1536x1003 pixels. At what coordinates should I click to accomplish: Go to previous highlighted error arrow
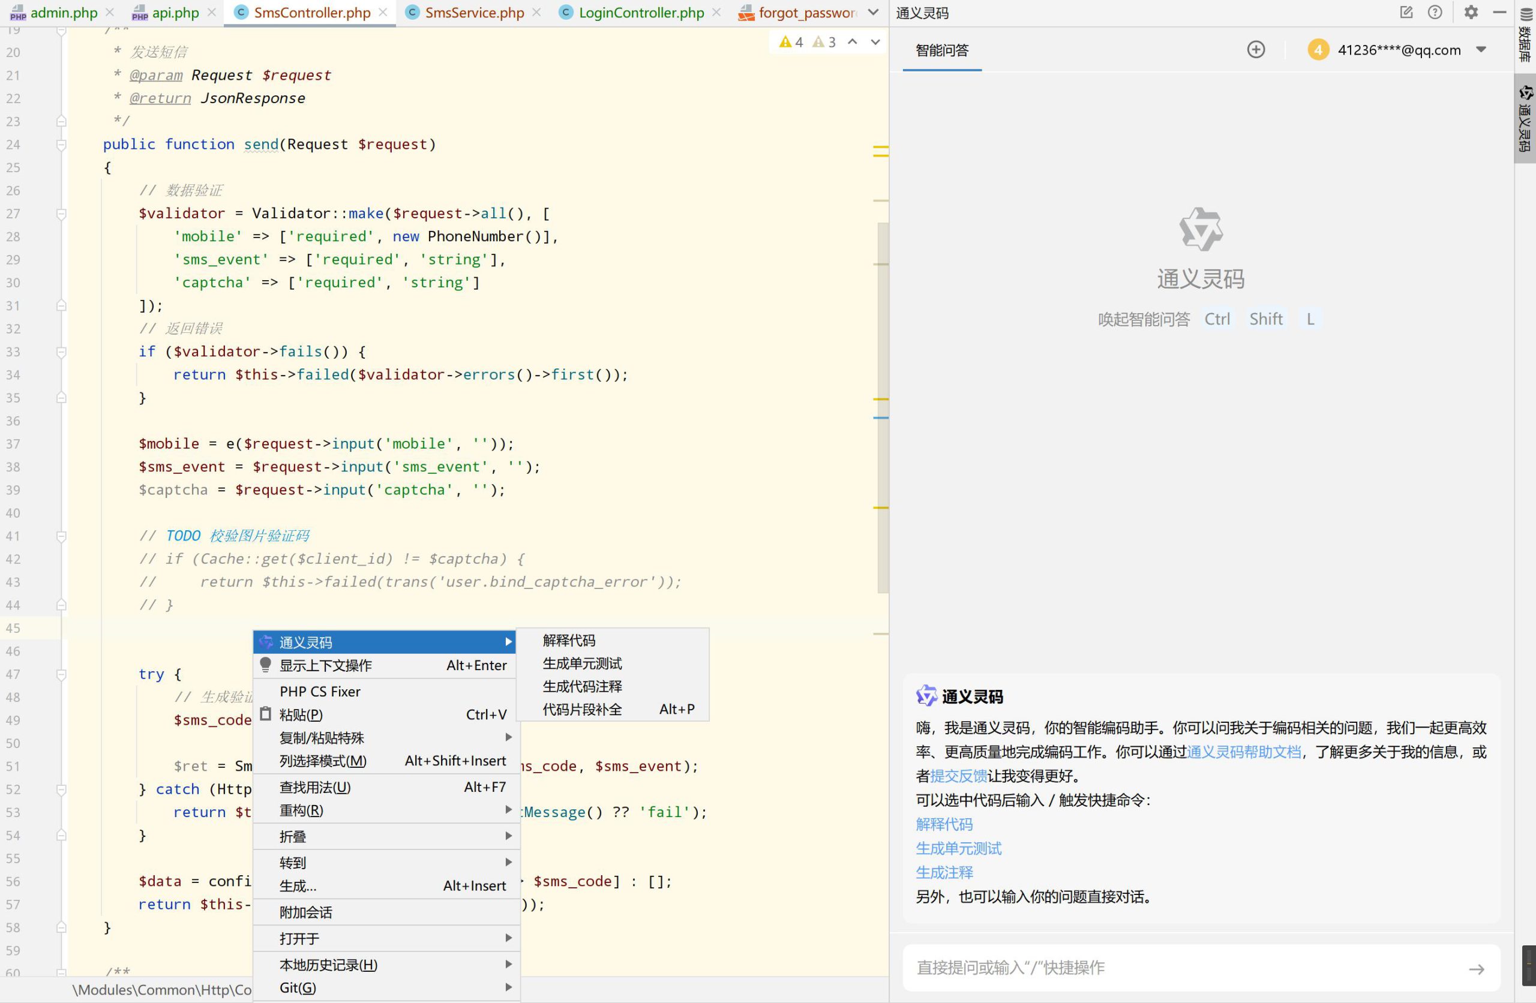853,42
